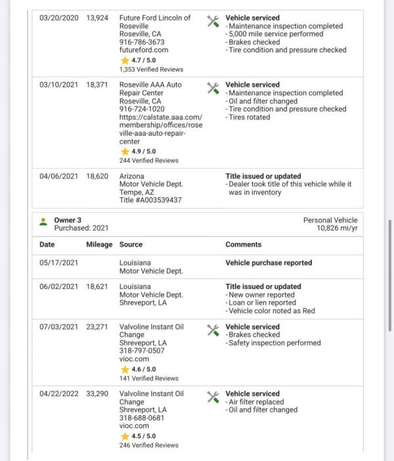Open the vioc.com link under 318-688-0681
The height and width of the screenshot is (461, 394).
[134, 426]
